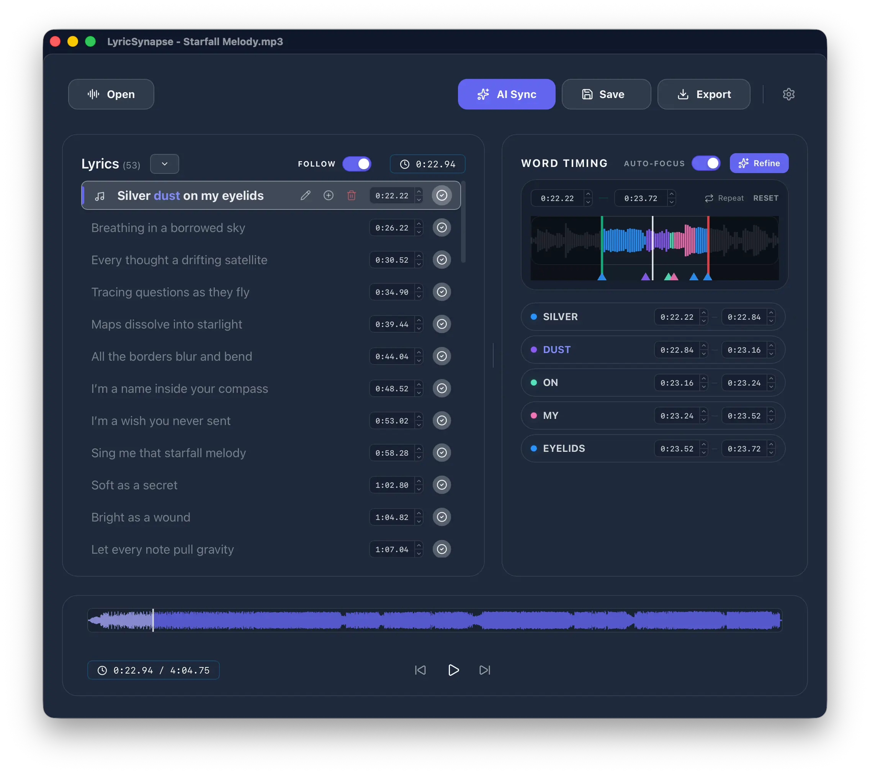Select lyric Bright as a wound
Viewport: 870px width, 775px height.
[x=141, y=517]
